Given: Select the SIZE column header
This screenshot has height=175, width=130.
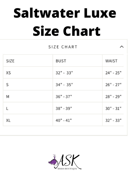Looking at the screenshot, I should click(10, 61).
